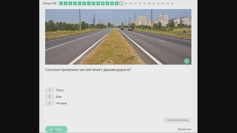The width and height of the screenshot is (237, 133).
Task: Go to question number 6
Action: click(84, 3)
